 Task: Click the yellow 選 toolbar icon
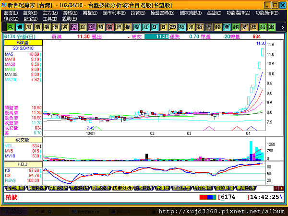point(65,27)
